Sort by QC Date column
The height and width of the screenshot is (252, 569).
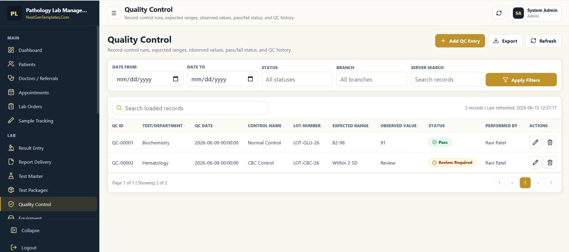tap(205, 126)
